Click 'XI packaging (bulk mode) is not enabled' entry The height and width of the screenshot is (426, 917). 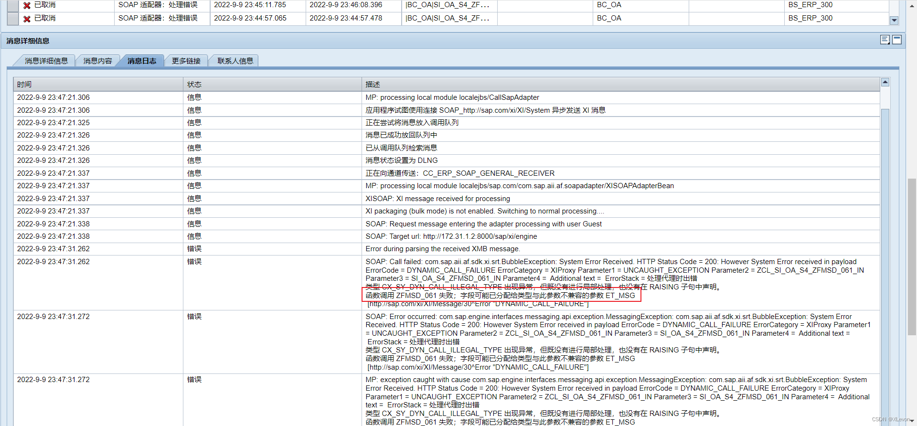click(485, 211)
